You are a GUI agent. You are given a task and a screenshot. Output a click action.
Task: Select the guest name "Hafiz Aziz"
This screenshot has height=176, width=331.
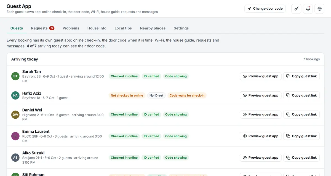pyautogui.click(x=32, y=93)
